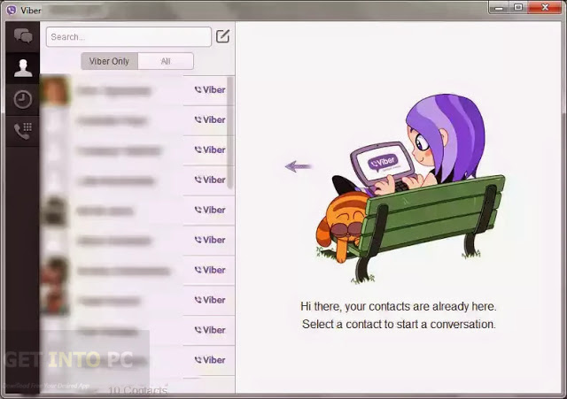Click the Viber logo in title bar

point(12,10)
